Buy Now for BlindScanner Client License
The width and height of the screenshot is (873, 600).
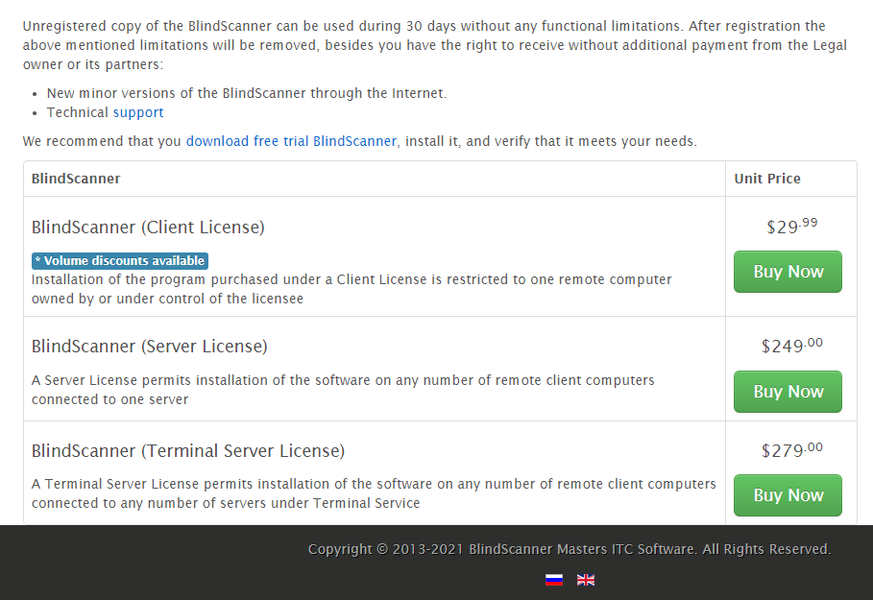coord(788,272)
